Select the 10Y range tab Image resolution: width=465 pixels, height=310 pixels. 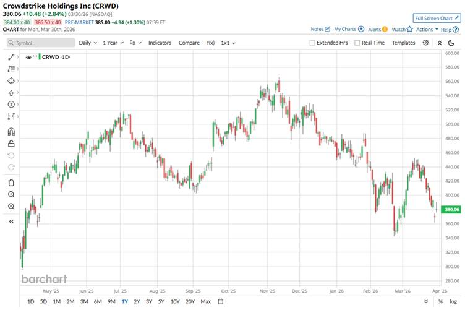point(175,301)
